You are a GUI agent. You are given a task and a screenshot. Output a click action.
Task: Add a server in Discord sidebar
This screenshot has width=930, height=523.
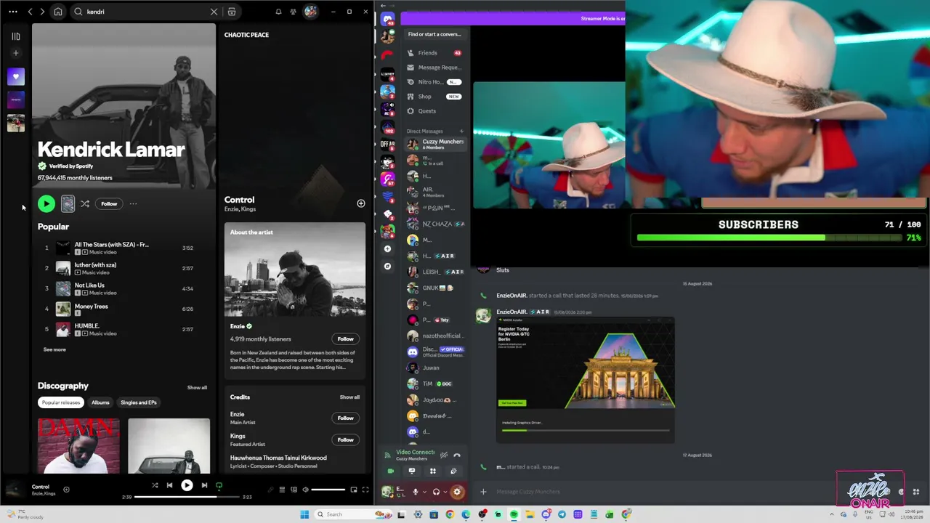pos(387,248)
